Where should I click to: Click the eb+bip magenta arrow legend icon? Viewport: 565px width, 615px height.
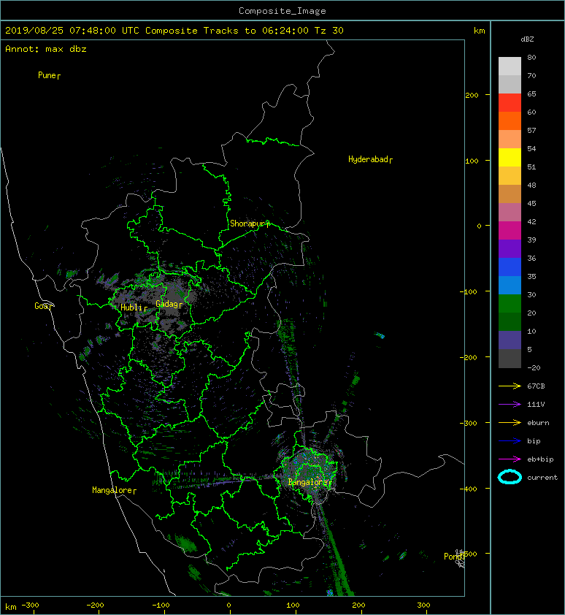coord(510,459)
